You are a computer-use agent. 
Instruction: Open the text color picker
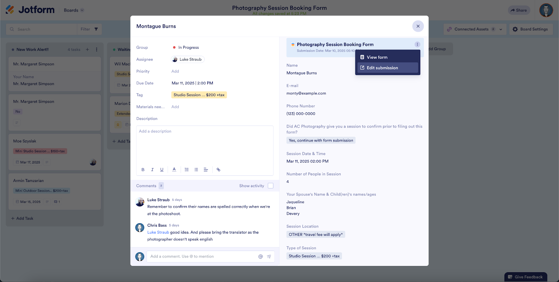174,170
